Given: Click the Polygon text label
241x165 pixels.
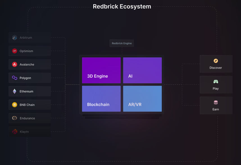Looking at the screenshot, I should [x=25, y=78].
